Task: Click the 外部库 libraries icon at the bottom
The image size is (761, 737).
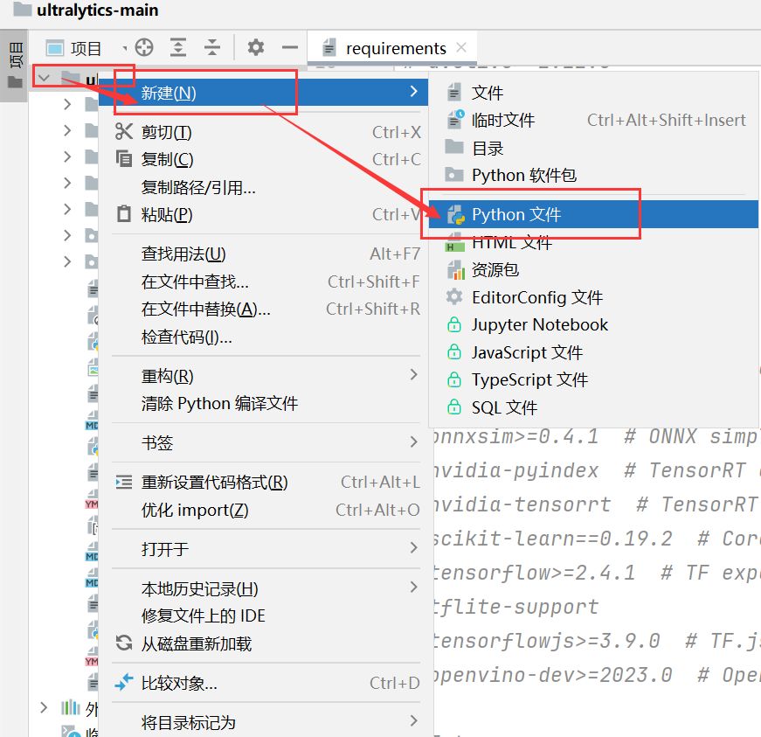Action: tap(70, 708)
